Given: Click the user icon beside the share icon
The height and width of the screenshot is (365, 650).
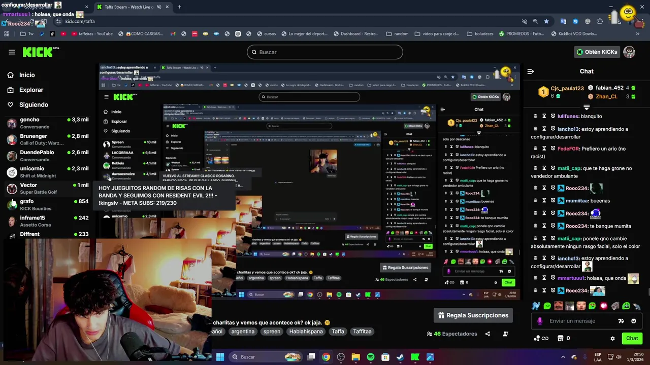Looking at the screenshot, I should point(505,334).
